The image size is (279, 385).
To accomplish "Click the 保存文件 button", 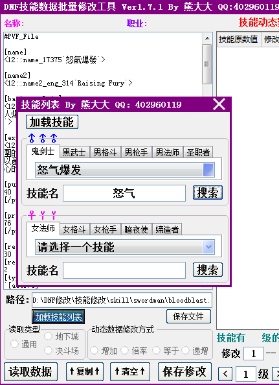I will (x=188, y=316).
